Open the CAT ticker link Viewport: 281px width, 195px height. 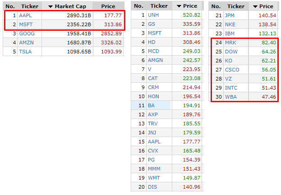click(153, 78)
